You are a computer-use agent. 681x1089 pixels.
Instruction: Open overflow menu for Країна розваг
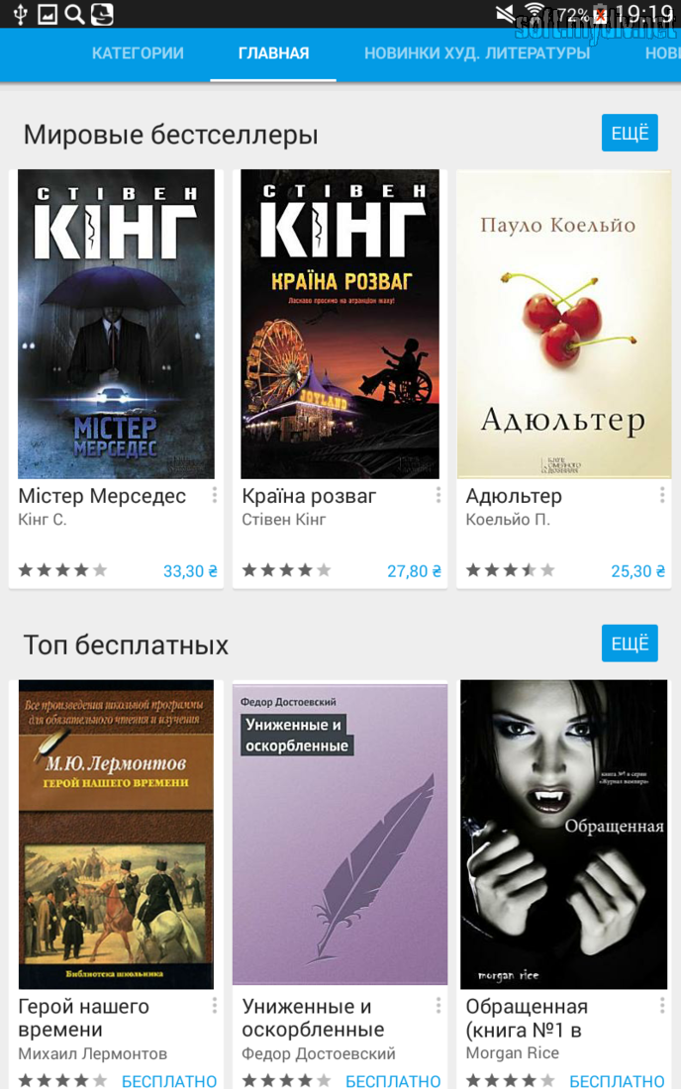coord(438,495)
